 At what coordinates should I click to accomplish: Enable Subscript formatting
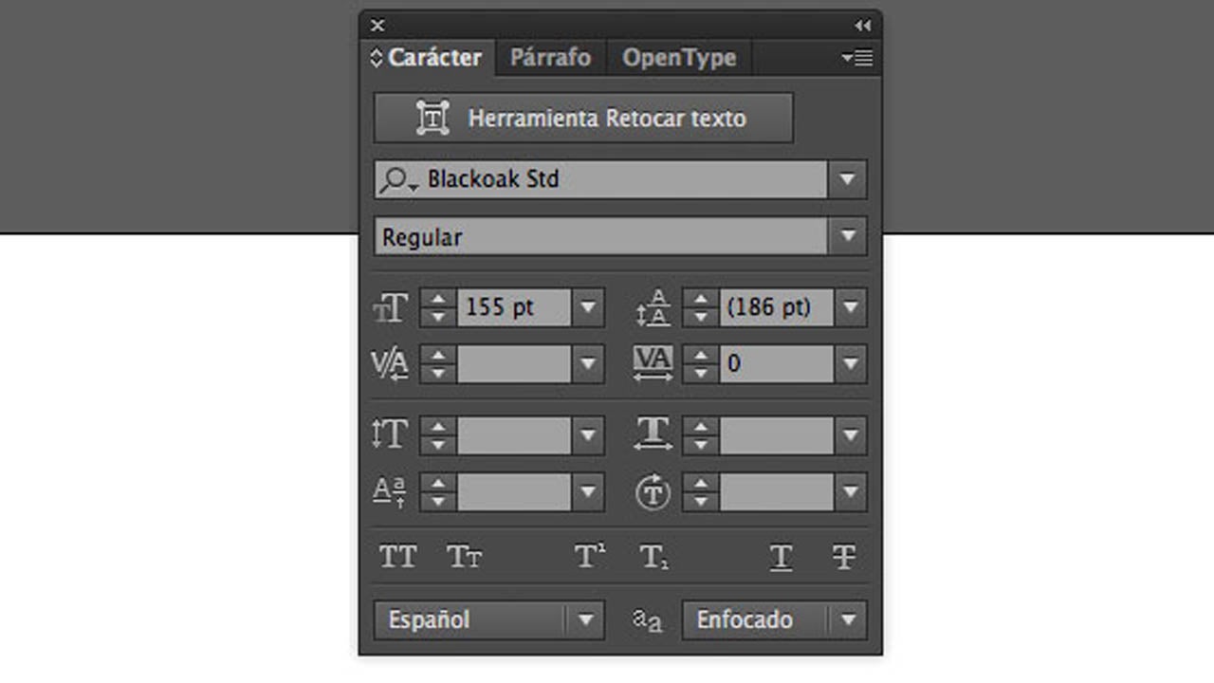pos(654,557)
